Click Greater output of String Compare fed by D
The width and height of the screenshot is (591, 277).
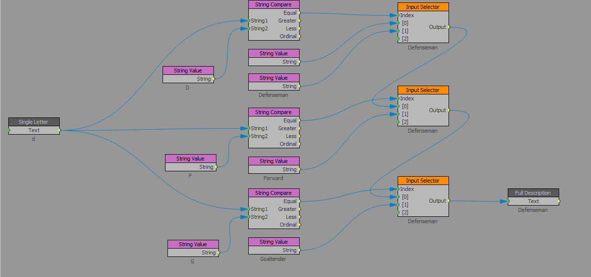300,21
